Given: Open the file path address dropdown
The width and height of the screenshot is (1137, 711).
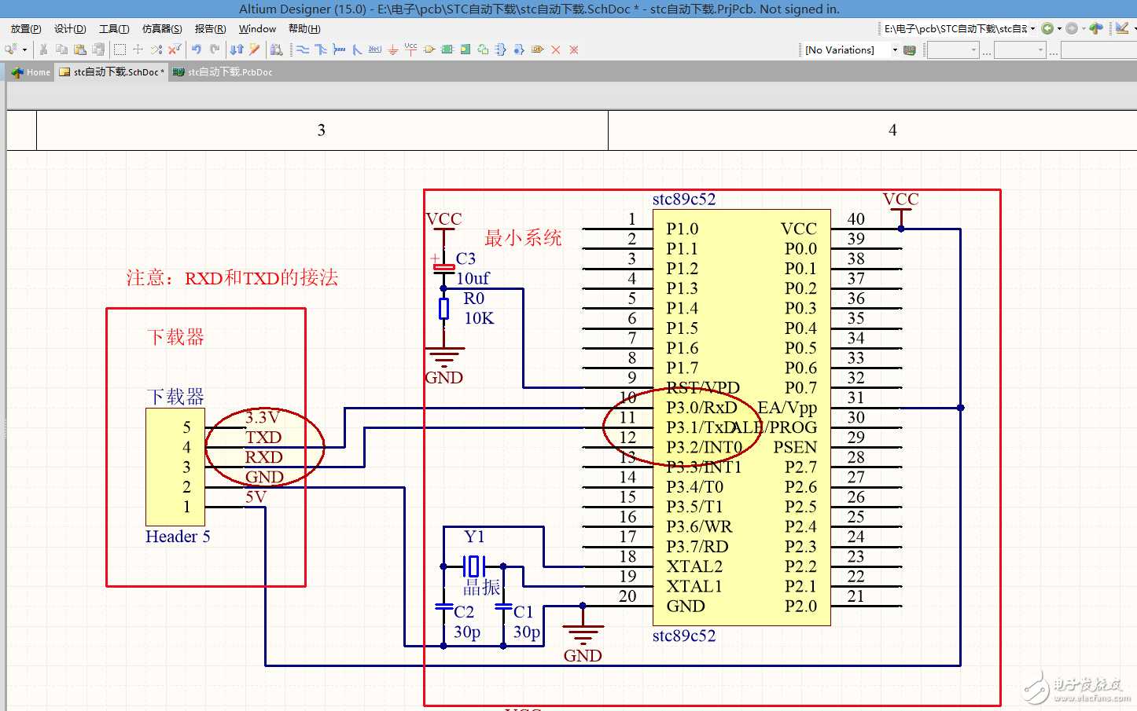Looking at the screenshot, I should tap(1032, 28).
